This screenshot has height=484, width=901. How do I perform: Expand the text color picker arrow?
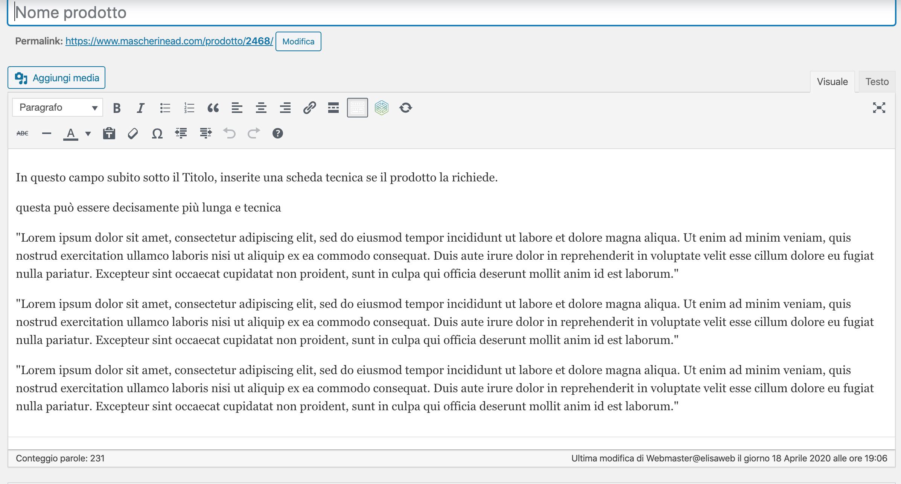coord(88,133)
